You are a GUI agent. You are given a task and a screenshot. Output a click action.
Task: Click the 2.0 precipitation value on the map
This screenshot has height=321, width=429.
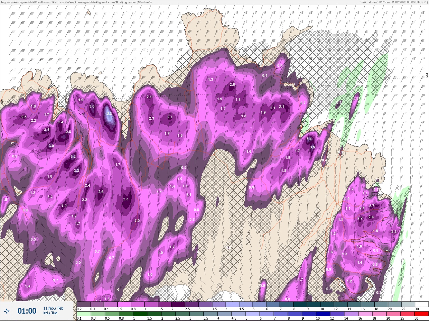point(137,220)
